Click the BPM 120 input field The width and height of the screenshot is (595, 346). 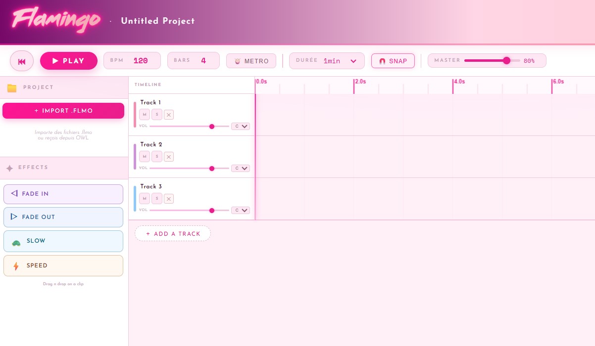pyautogui.click(x=141, y=61)
